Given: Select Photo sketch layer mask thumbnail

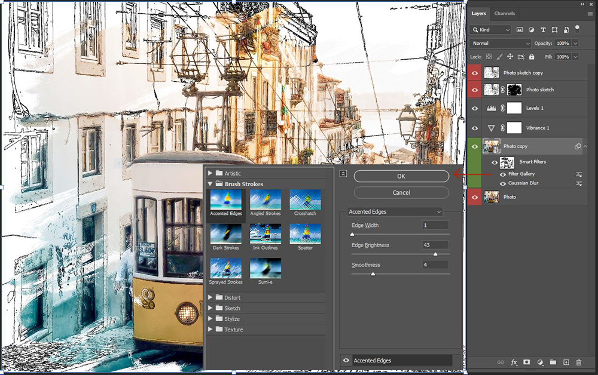Looking at the screenshot, I should pos(514,90).
